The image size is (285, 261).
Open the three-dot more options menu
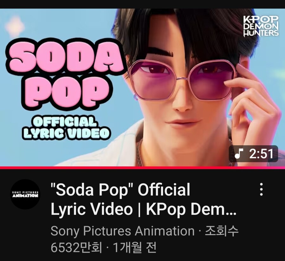click(x=261, y=189)
